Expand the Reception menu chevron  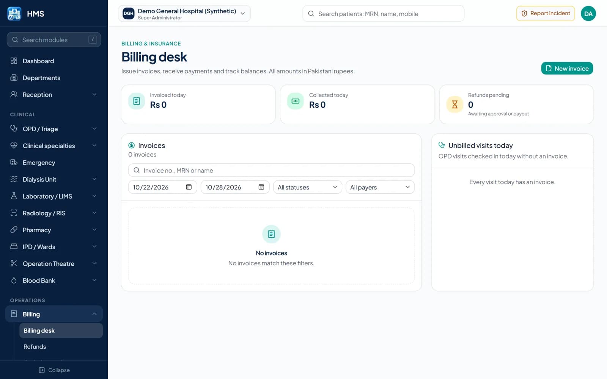pos(94,94)
